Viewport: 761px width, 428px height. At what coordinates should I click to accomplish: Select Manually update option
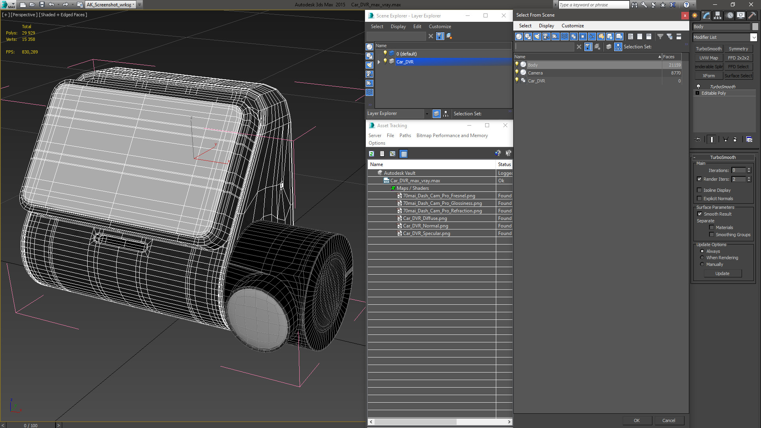(x=702, y=264)
